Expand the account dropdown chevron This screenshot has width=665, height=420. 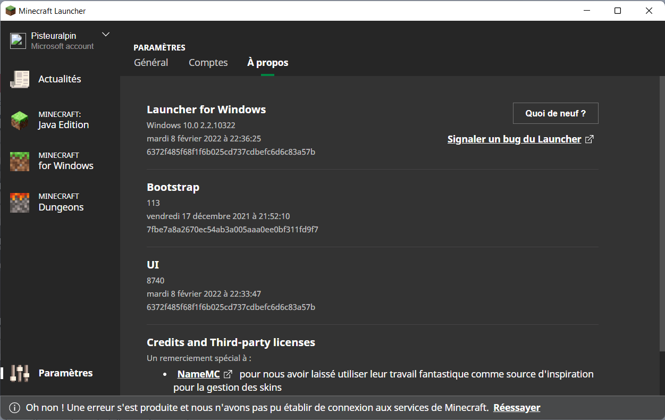(106, 35)
